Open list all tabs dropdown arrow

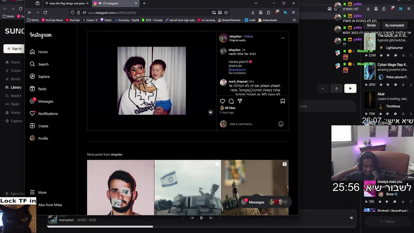click(x=256, y=3)
